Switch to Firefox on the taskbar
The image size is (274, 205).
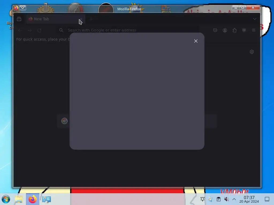tap(33, 199)
